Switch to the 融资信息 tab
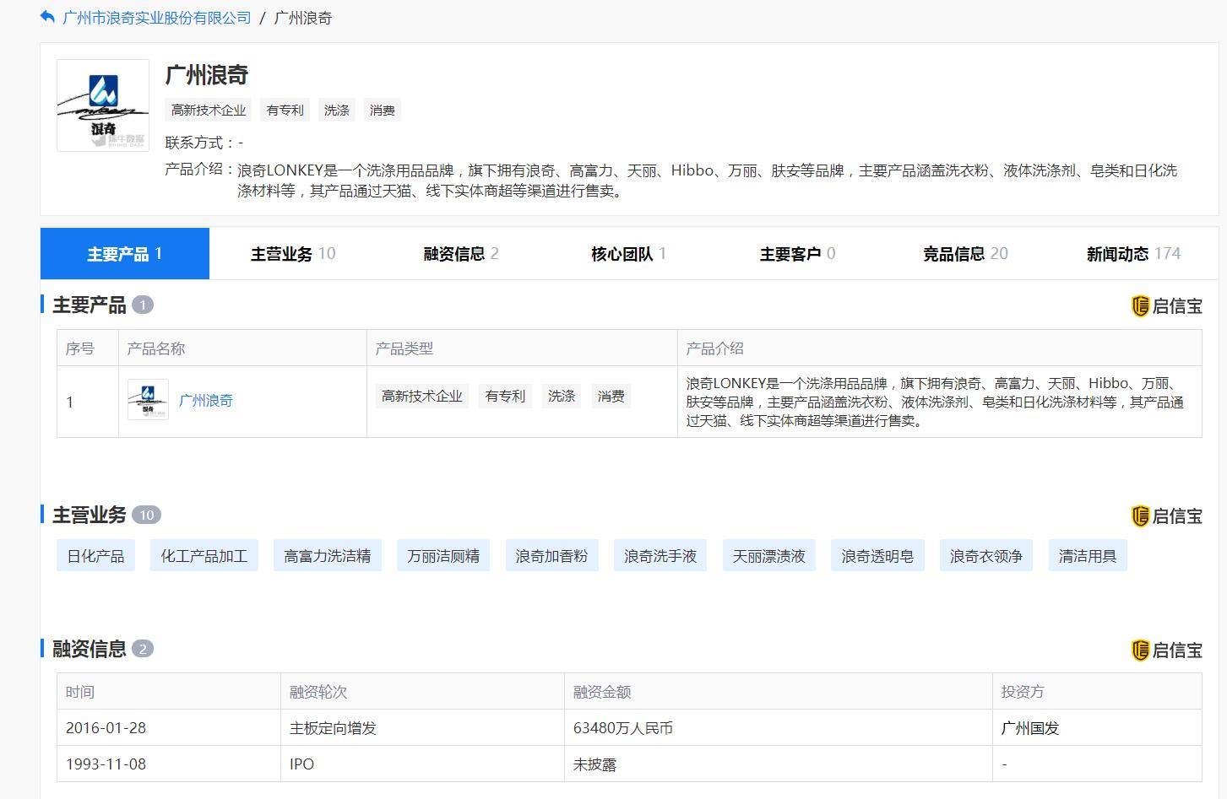The height and width of the screenshot is (799, 1227). coord(459,253)
